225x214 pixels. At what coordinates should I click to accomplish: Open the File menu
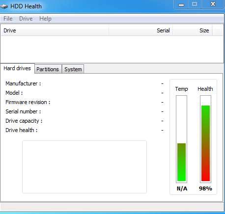click(8, 19)
